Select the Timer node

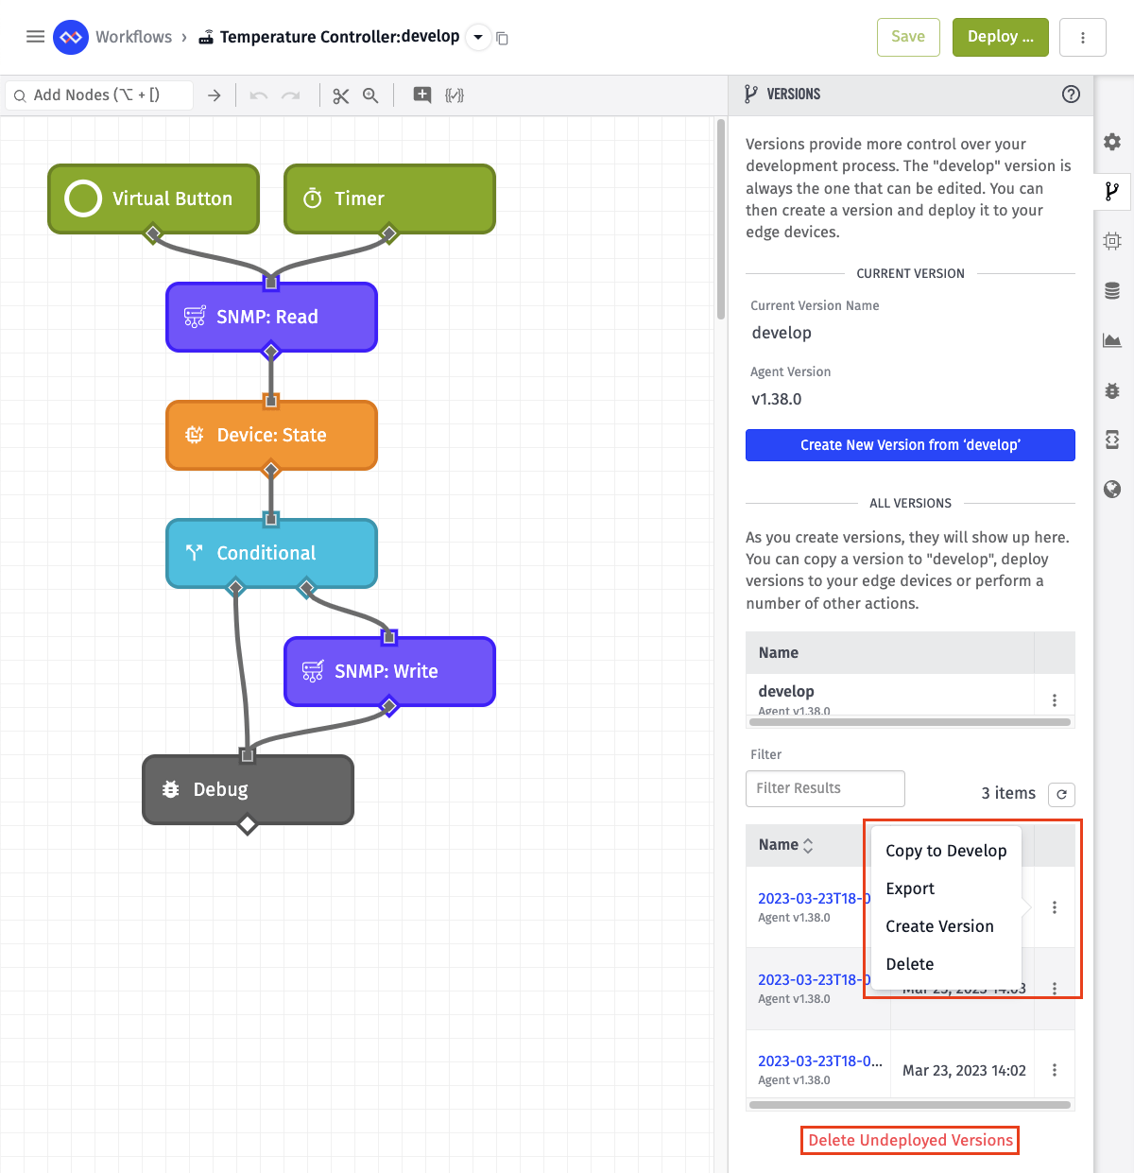click(x=389, y=198)
